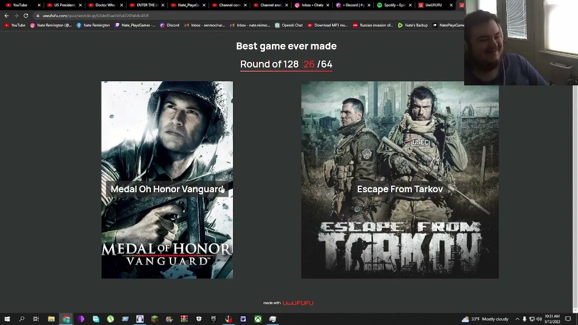
Task: Open Task View on taskbar
Action: click(36, 319)
